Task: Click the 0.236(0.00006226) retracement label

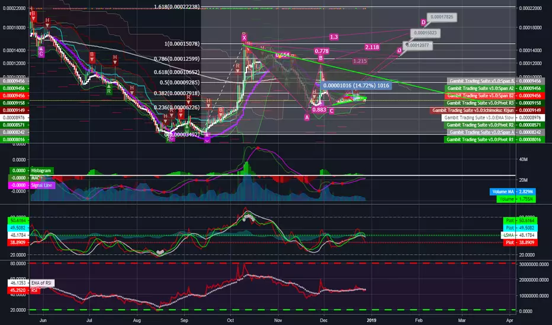Action: click(176, 108)
